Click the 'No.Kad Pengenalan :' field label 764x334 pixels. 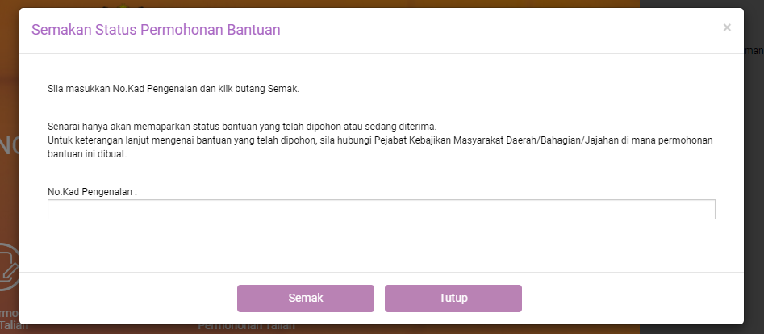92,192
